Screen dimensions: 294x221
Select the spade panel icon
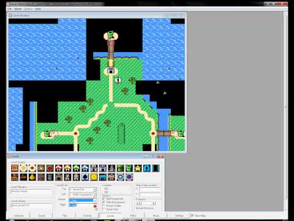[85, 177]
